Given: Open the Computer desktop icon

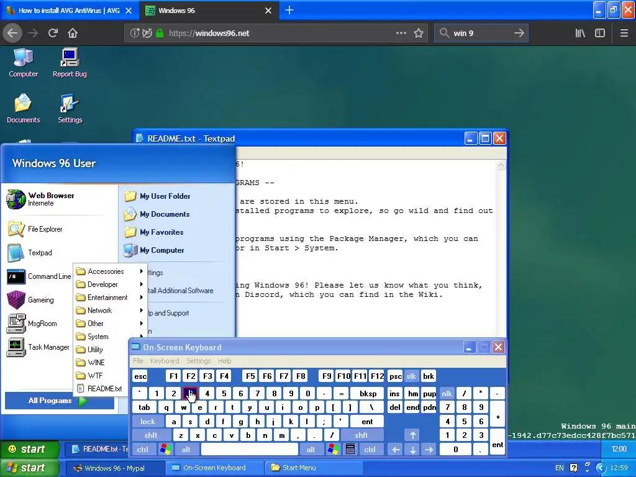Looking at the screenshot, I should click(23, 63).
